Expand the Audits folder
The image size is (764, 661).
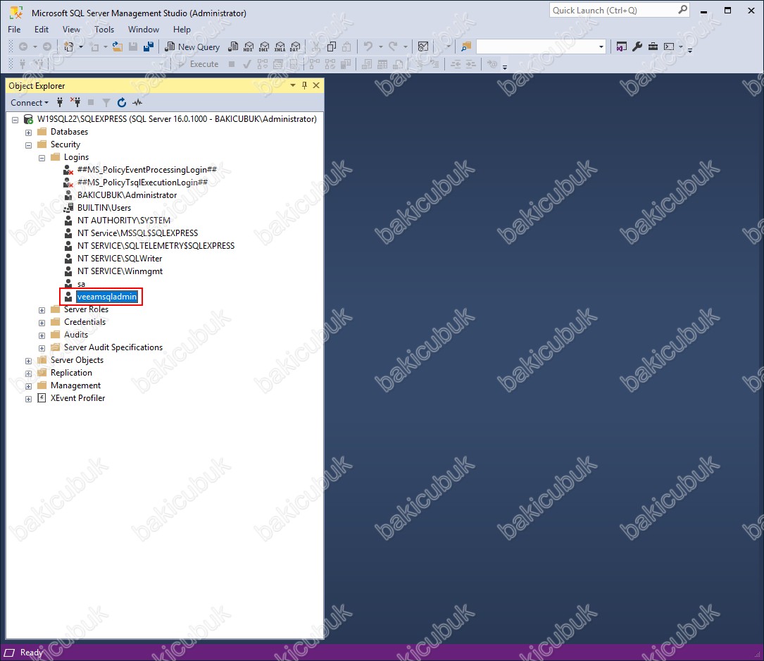42,335
